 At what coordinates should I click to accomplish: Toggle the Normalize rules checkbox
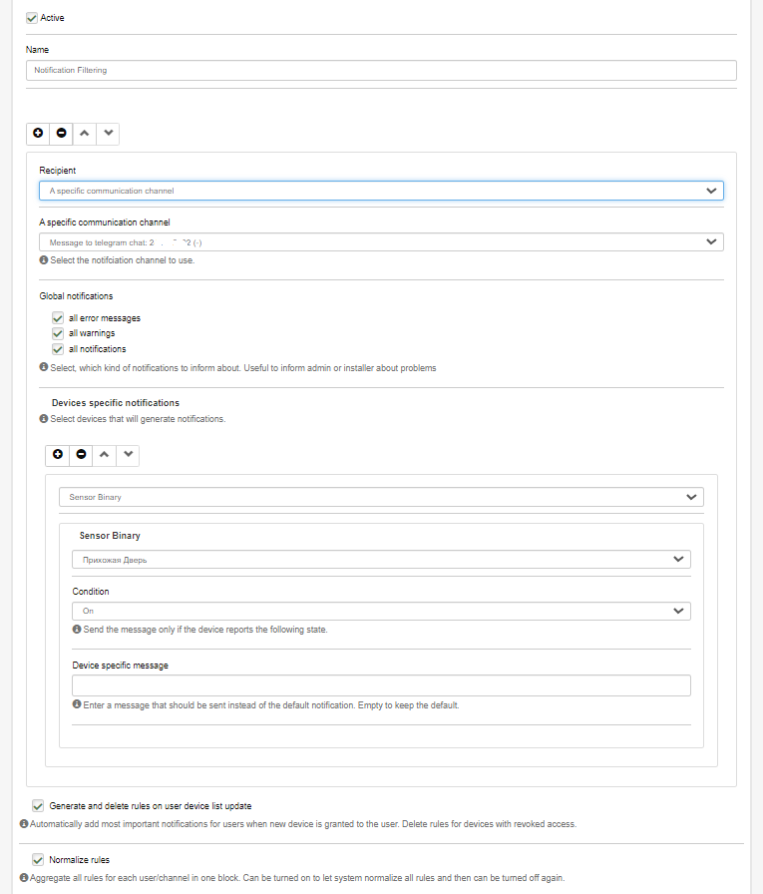coord(38,859)
